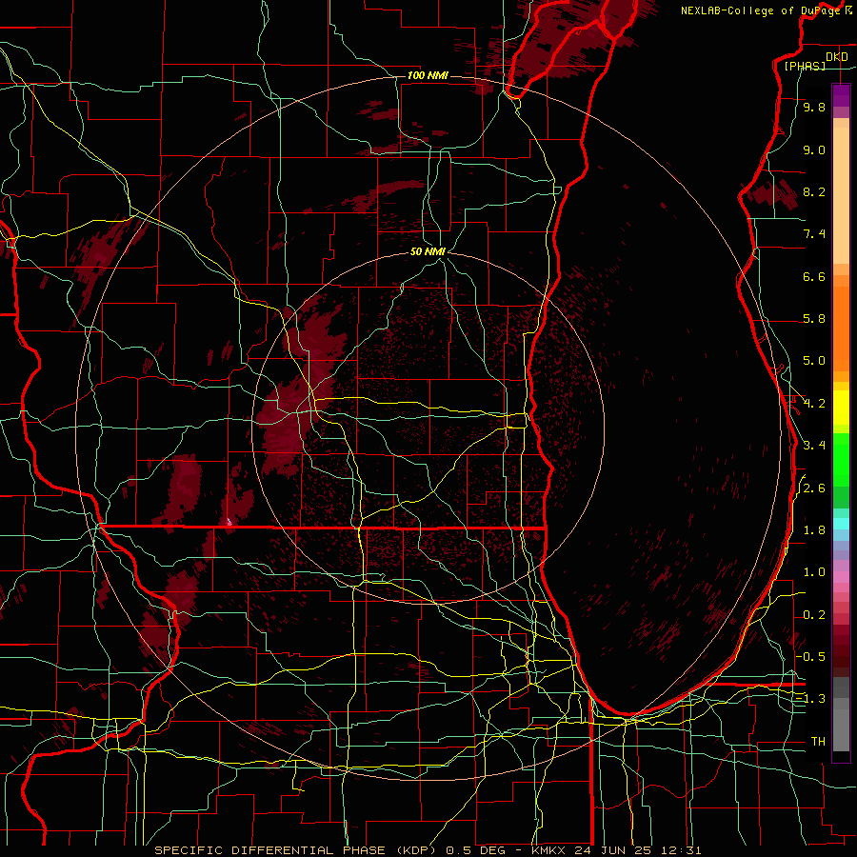The height and width of the screenshot is (857, 857).
Task: Select the cyan segment of the color bar
Action: (x=841, y=524)
